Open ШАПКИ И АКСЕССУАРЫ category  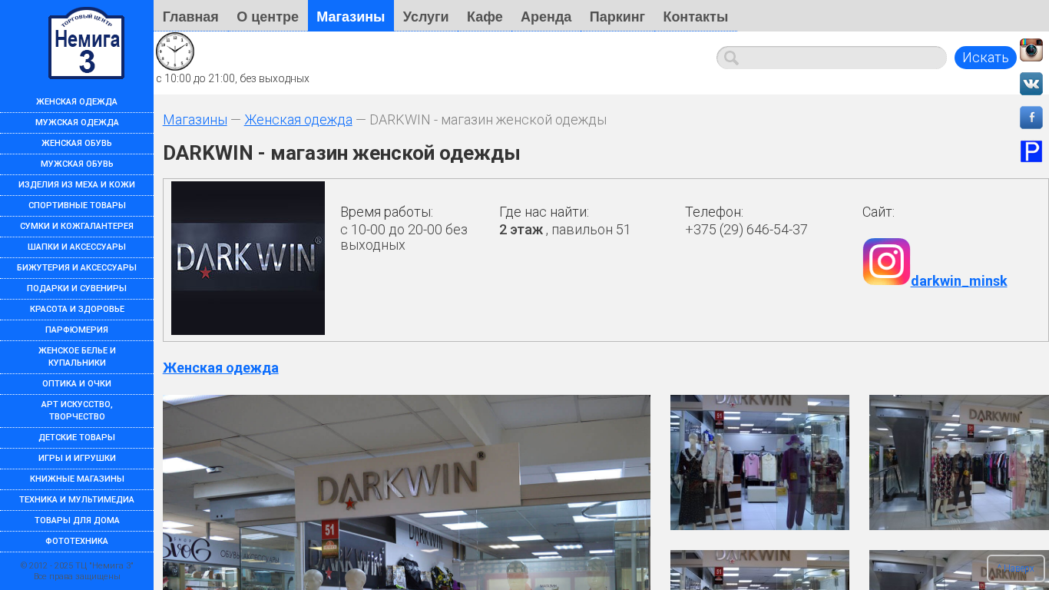77,247
